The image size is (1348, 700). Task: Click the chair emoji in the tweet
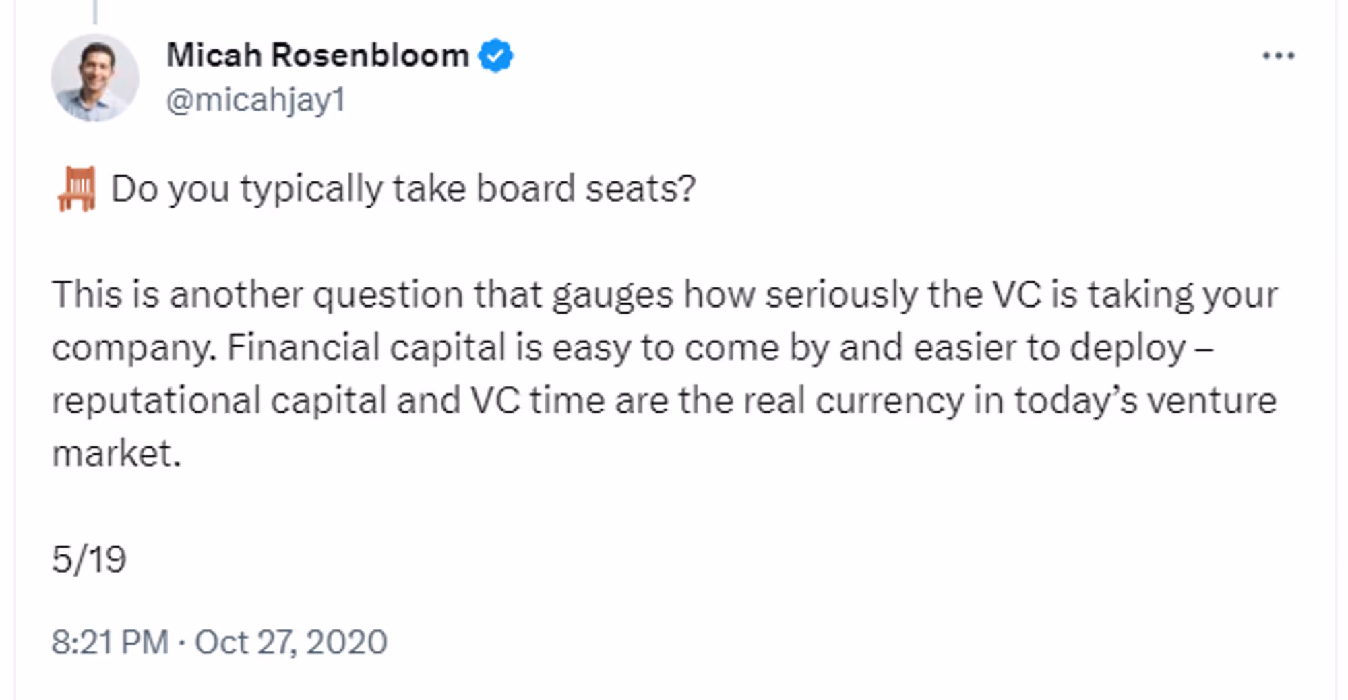click(76, 189)
